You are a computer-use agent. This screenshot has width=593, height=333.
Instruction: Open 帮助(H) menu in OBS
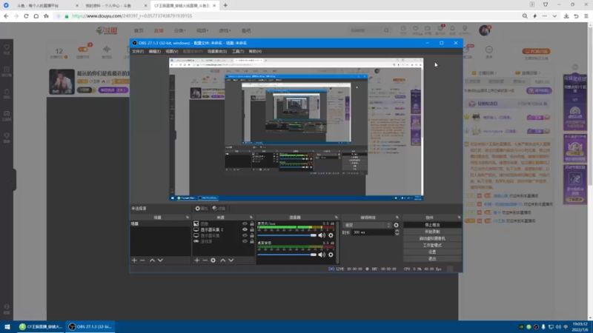point(255,51)
